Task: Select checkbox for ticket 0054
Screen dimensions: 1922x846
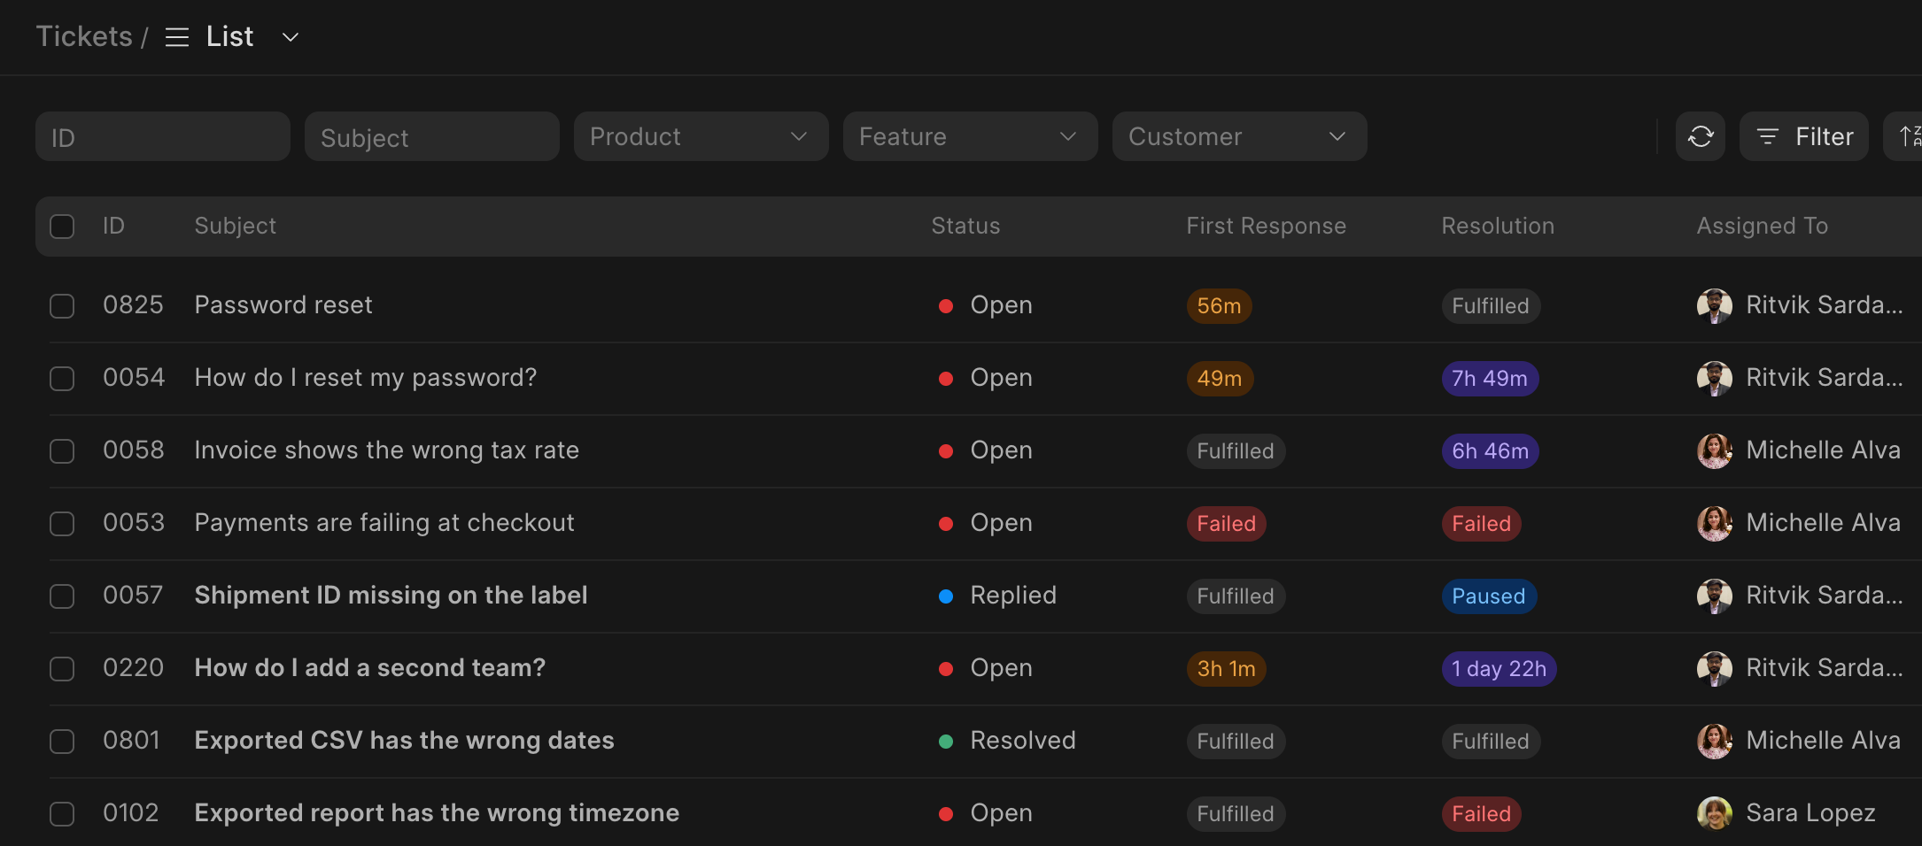Action: coord(62,379)
